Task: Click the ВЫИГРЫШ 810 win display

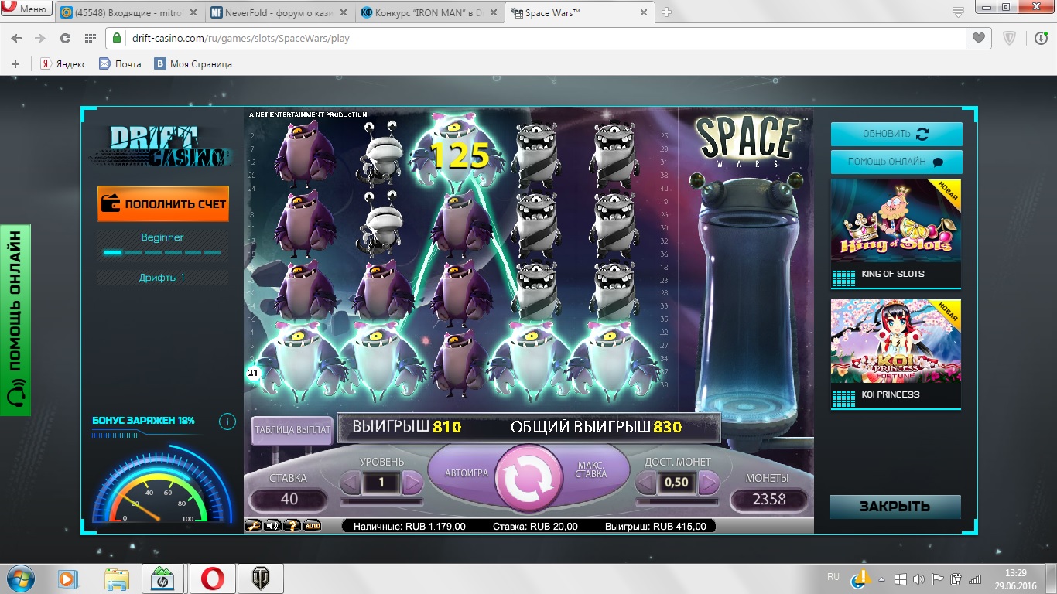Action: 407,427
